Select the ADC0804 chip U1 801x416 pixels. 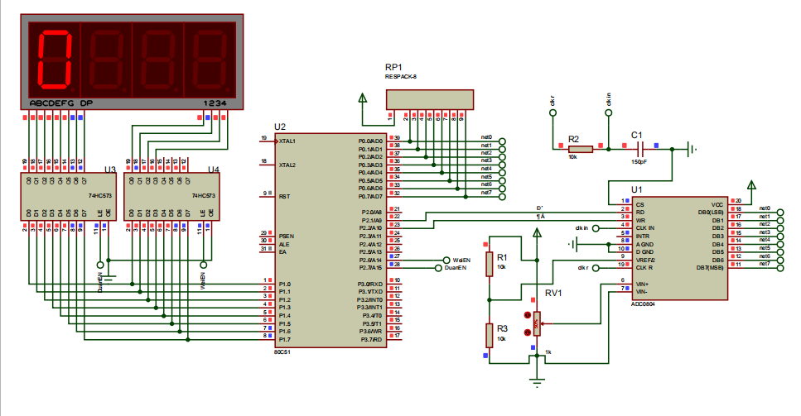tap(679, 248)
